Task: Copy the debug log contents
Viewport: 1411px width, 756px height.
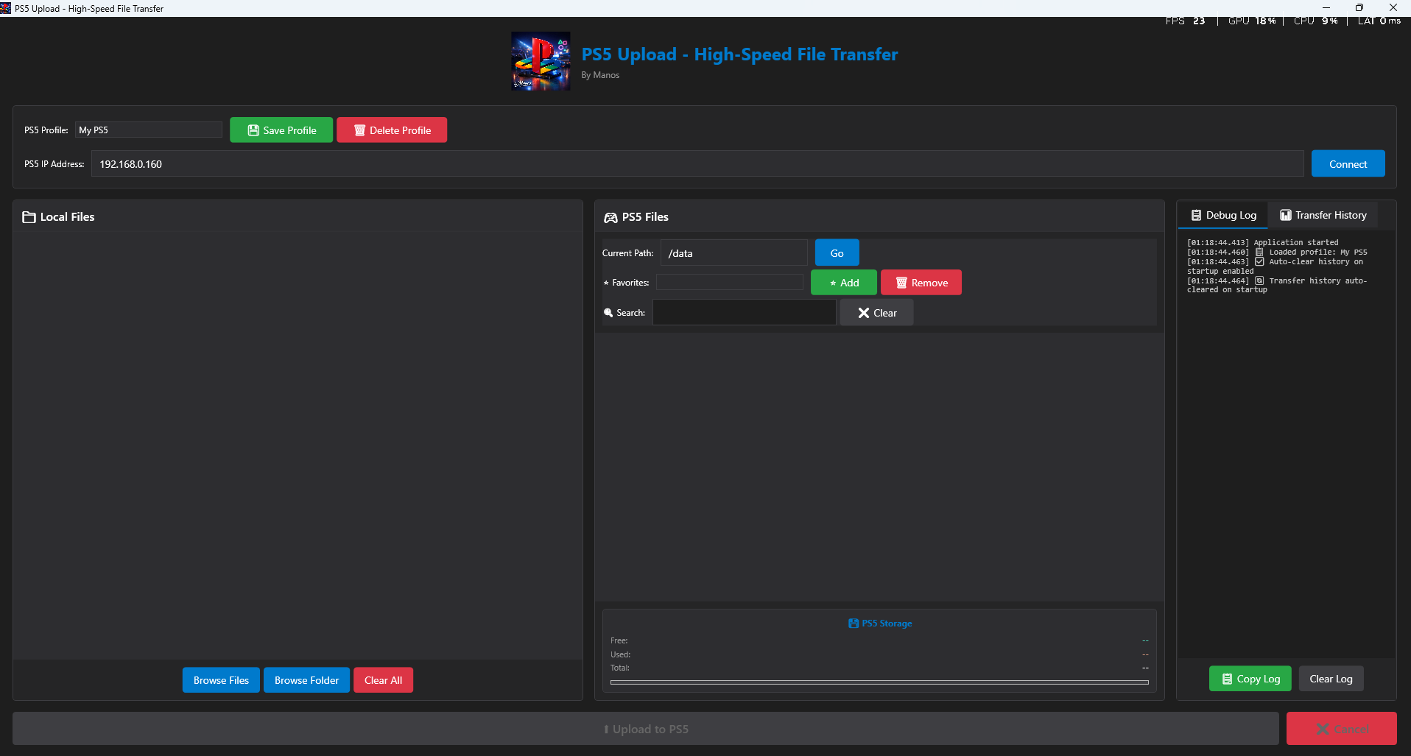Action: tap(1250, 679)
